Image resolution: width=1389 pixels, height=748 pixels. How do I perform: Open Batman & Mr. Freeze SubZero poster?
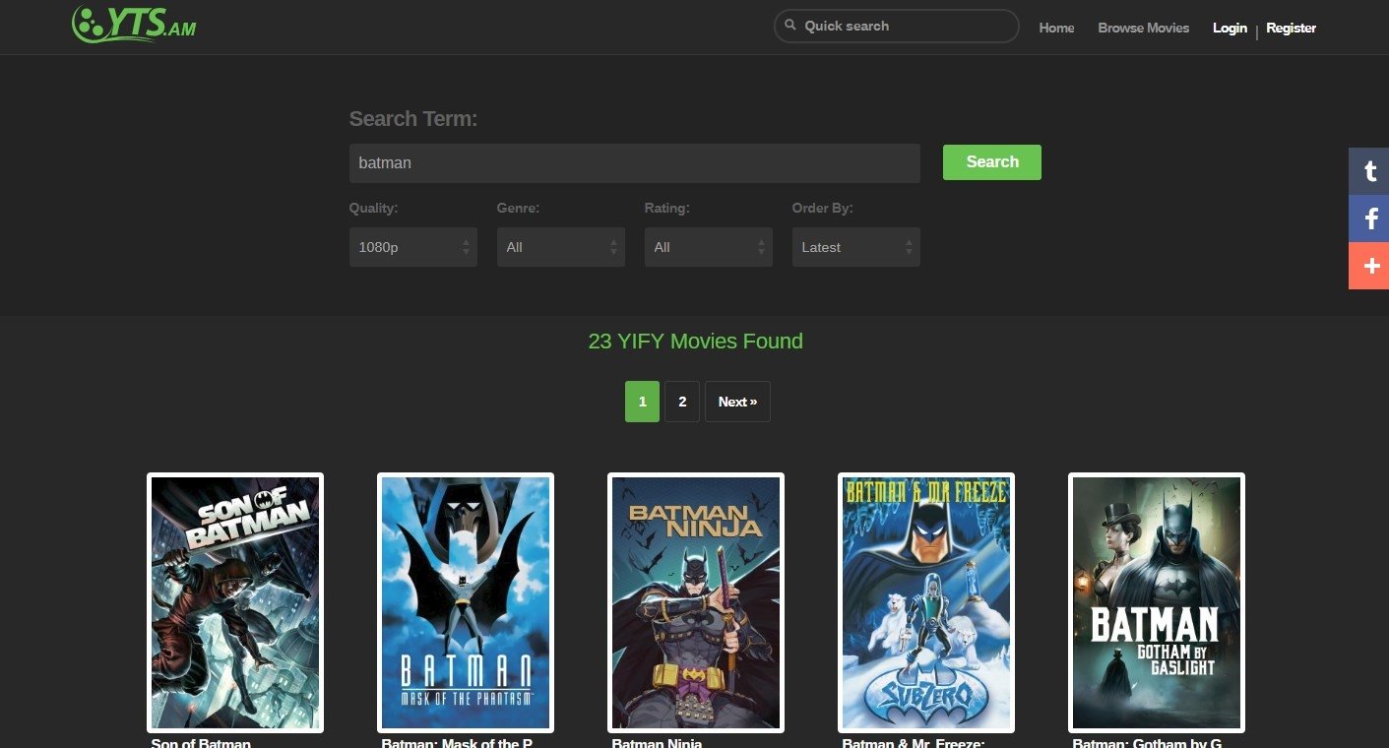point(926,602)
